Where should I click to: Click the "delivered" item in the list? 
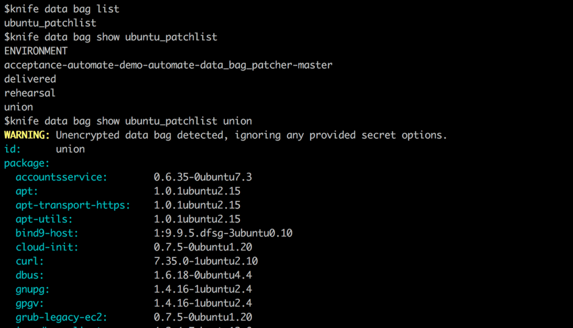(30, 79)
